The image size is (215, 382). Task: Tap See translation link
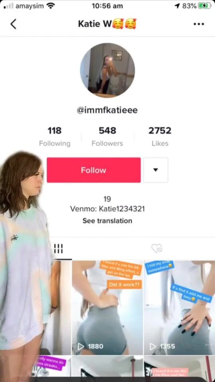click(107, 221)
